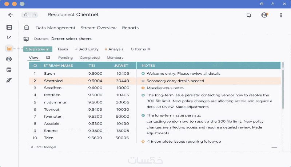Viewport: 291px width, 167px height.
Task: Click the back arrow button
Action: point(11,15)
